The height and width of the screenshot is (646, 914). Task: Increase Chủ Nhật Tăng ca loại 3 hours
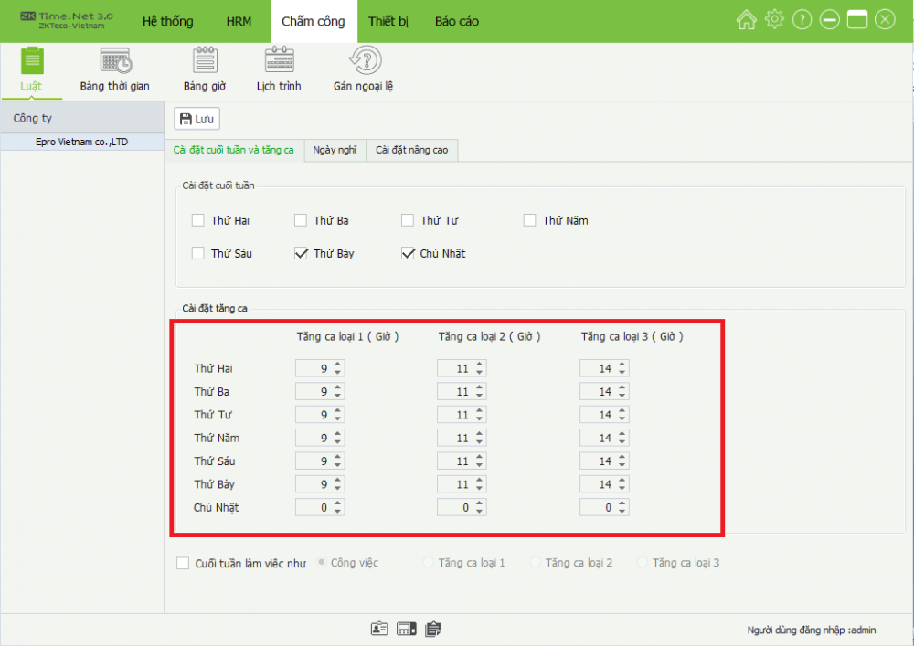622,503
